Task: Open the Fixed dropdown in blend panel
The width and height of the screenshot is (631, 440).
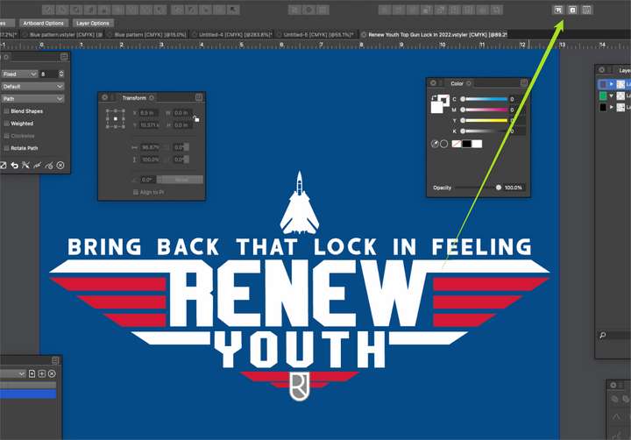Action: [x=19, y=75]
